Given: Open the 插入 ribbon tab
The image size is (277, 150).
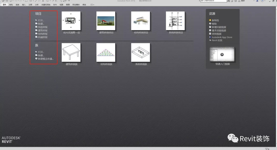Looking at the screenshot, I should coord(24,5).
